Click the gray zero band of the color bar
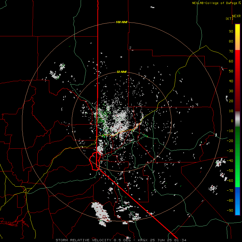This screenshot has height=242, width=242. coord(237,119)
